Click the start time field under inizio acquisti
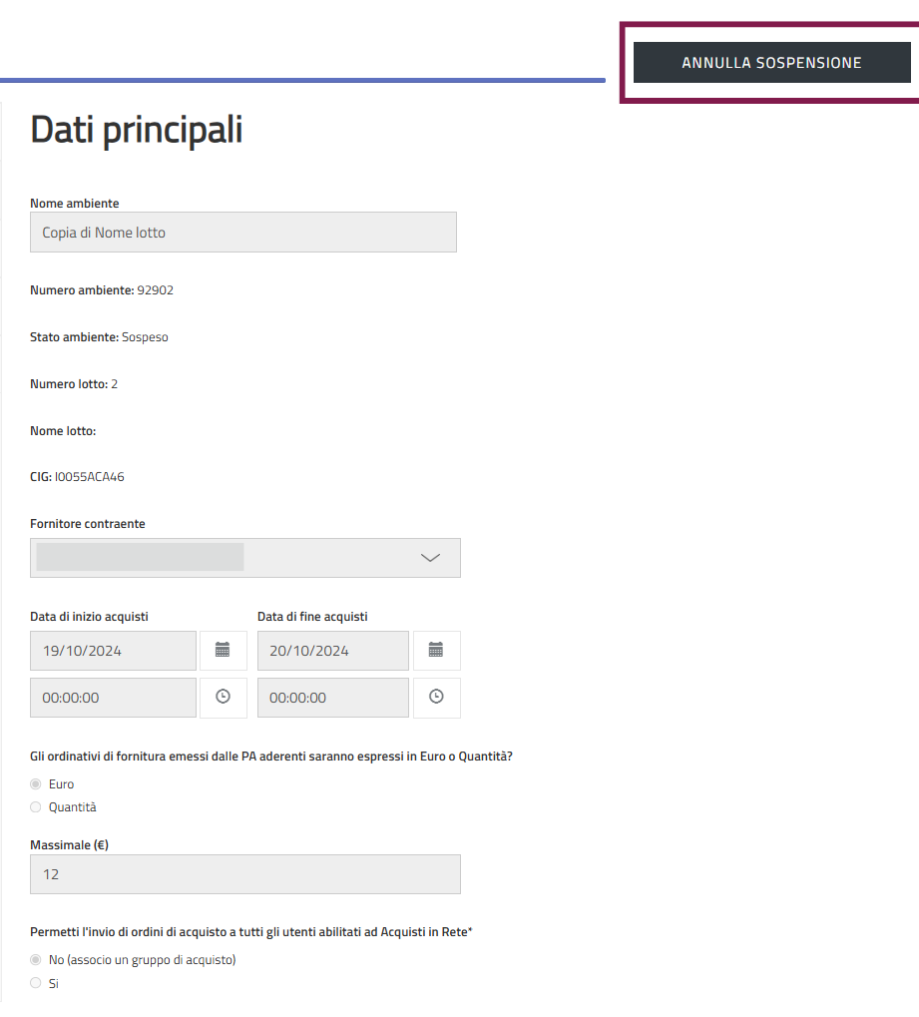 tap(113, 698)
